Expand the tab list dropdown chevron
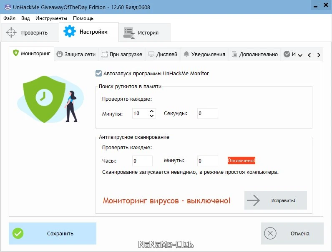The width and height of the screenshot is (332, 252). [300, 55]
